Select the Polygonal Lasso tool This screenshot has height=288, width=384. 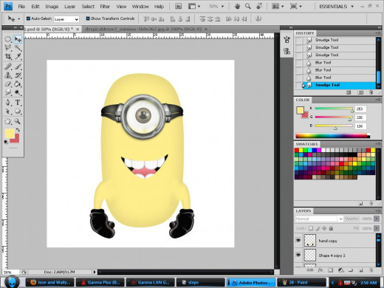8,47
